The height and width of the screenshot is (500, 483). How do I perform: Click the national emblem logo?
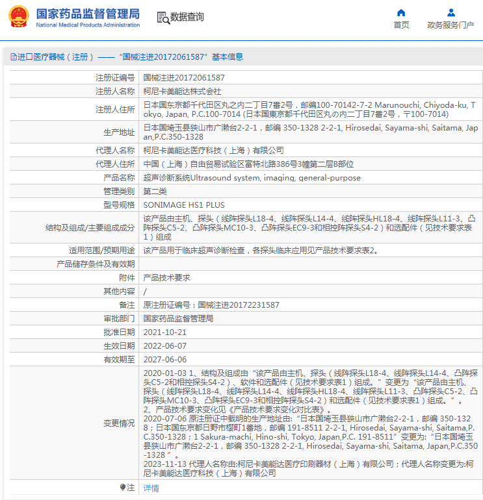click(18, 17)
